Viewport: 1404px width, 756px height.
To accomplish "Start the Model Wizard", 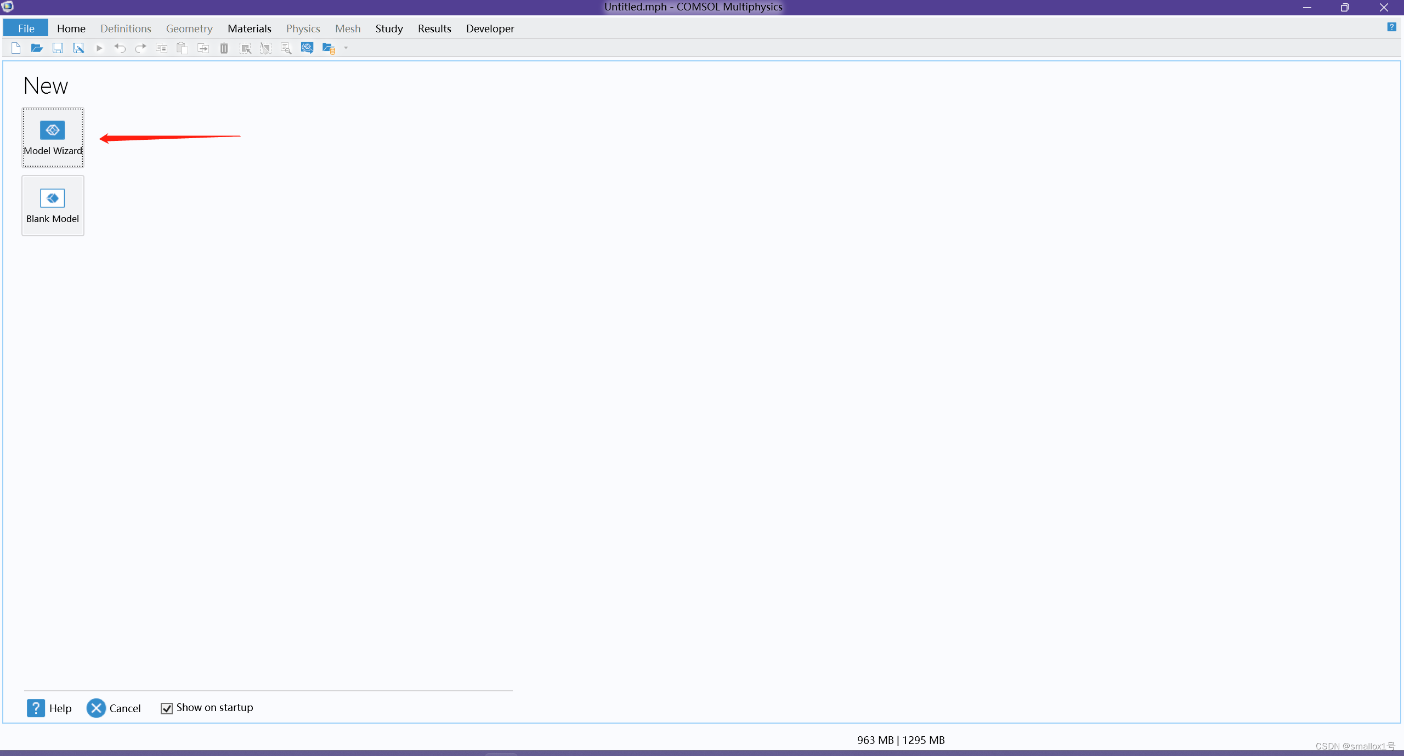I will 53,137.
